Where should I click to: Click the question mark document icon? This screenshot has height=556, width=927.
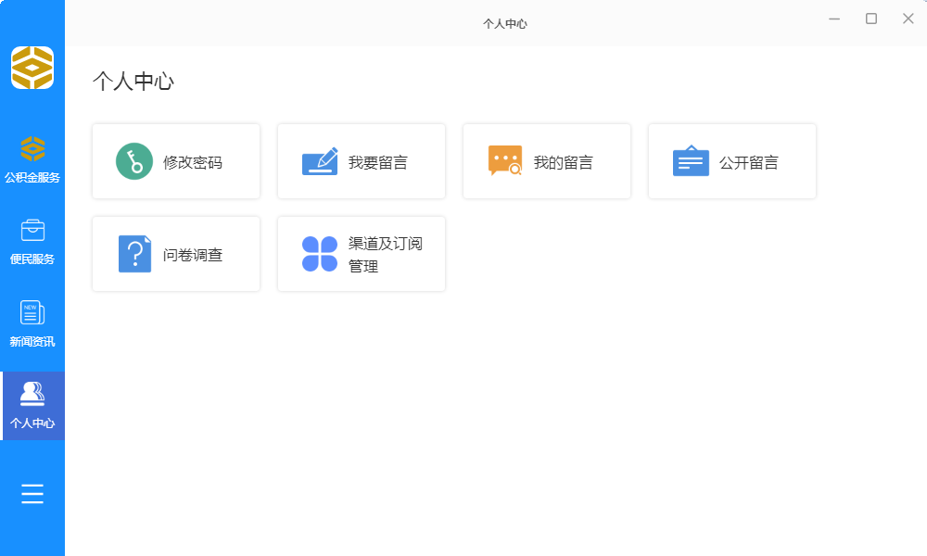[x=134, y=254]
